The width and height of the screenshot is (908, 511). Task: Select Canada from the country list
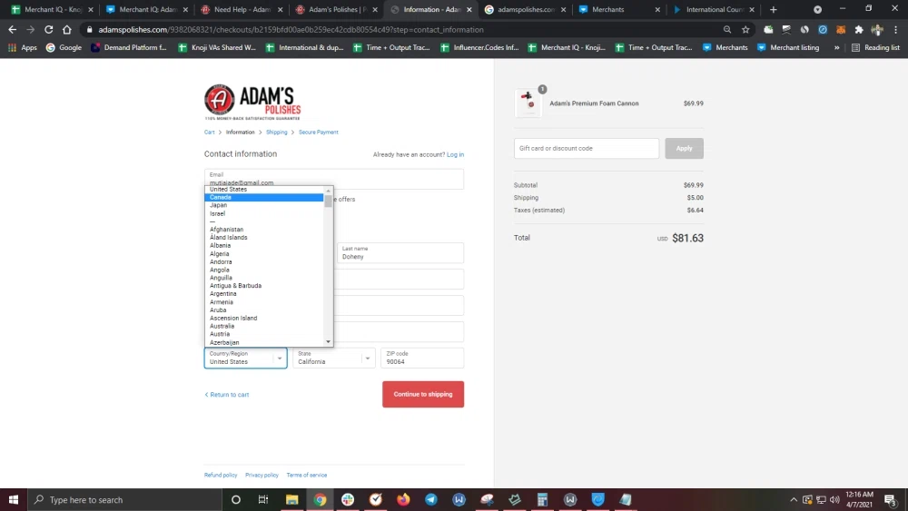[221, 197]
